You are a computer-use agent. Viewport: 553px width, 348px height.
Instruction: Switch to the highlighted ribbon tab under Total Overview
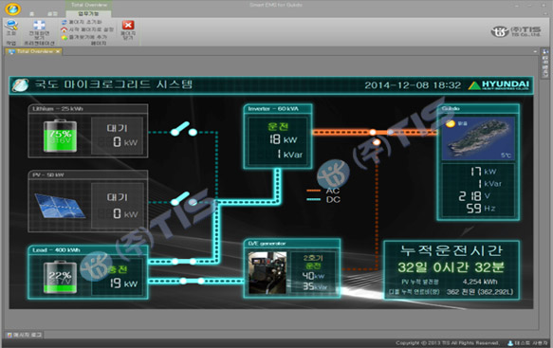tap(88, 14)
